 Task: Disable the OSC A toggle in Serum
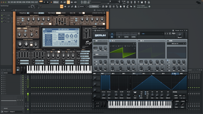tap(110, 41)
